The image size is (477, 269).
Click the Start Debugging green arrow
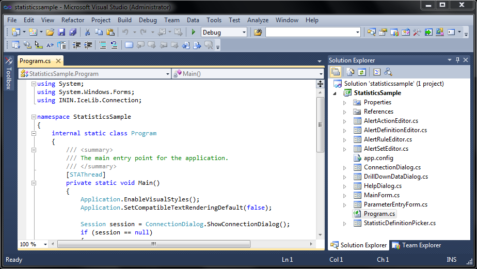pyautogui.click(x=194, y=32)
